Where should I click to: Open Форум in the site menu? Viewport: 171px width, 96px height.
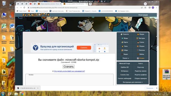coord(141,34)
